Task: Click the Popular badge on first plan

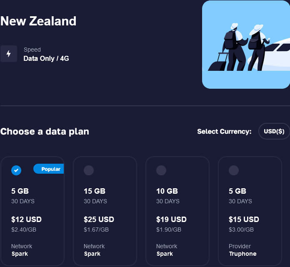Action: pos(49,169)
